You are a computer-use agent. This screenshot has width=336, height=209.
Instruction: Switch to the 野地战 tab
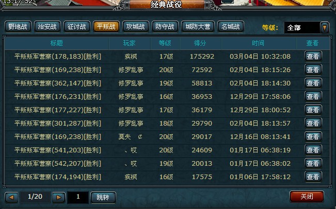pyautogui.click(x=18, y=27)
